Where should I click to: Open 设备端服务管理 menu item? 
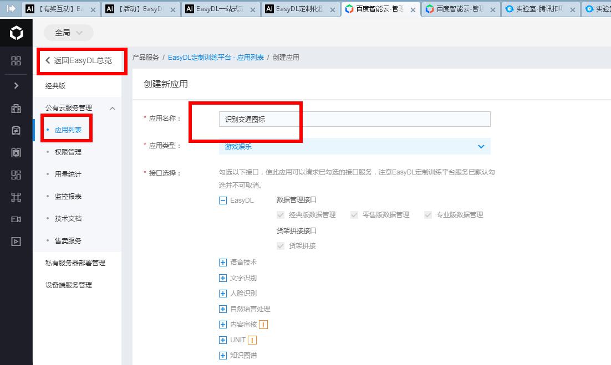pos(69,285)
